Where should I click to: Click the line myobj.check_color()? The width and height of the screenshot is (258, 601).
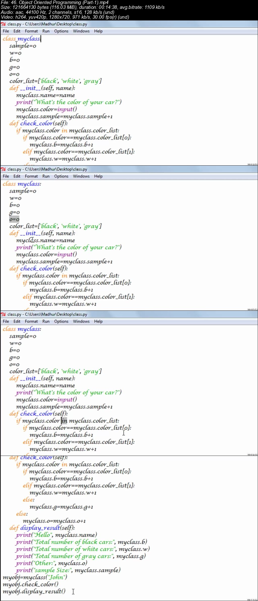(30, 584)
